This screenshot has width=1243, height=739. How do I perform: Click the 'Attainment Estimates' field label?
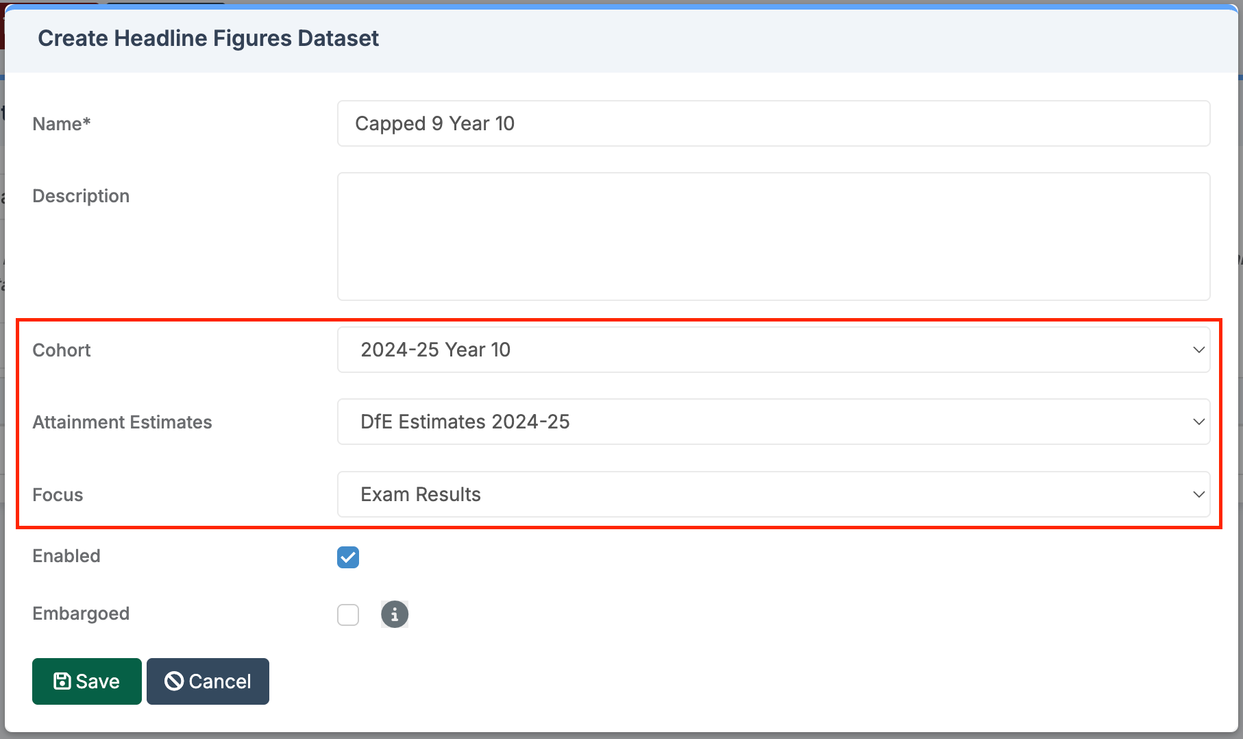click(x=122, y=422)
